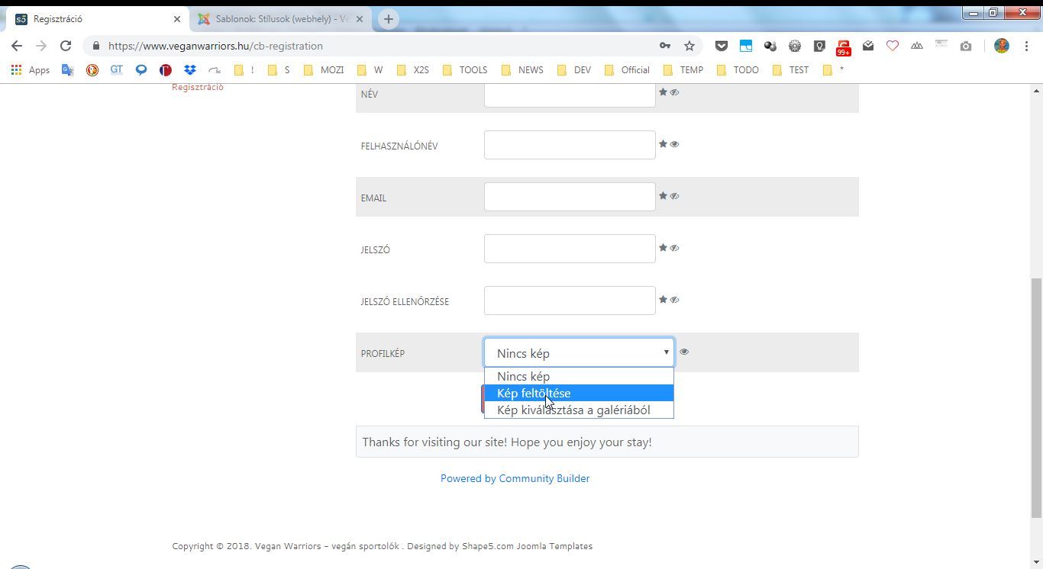Screen dimensions: 1043x569
Task: Follow the 'Powered by Community Builder' link
Action: tap(515, 478)
